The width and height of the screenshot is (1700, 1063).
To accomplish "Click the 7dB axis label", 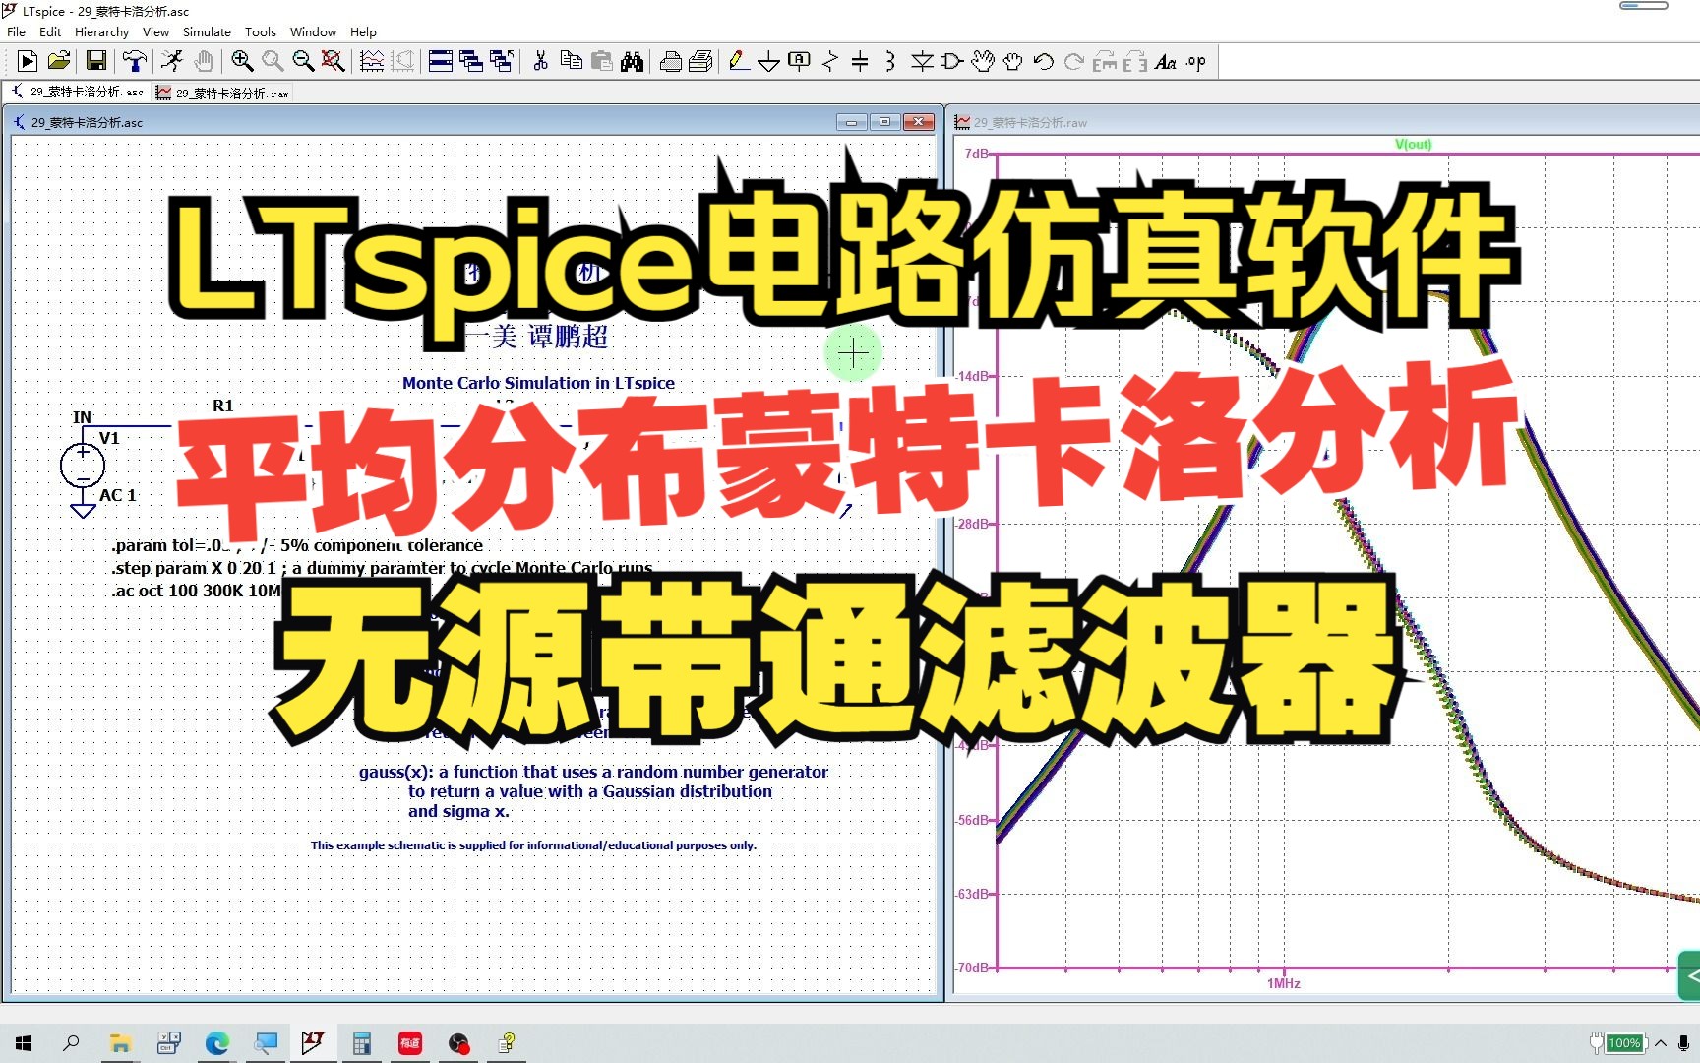I will tap(977, 154).
